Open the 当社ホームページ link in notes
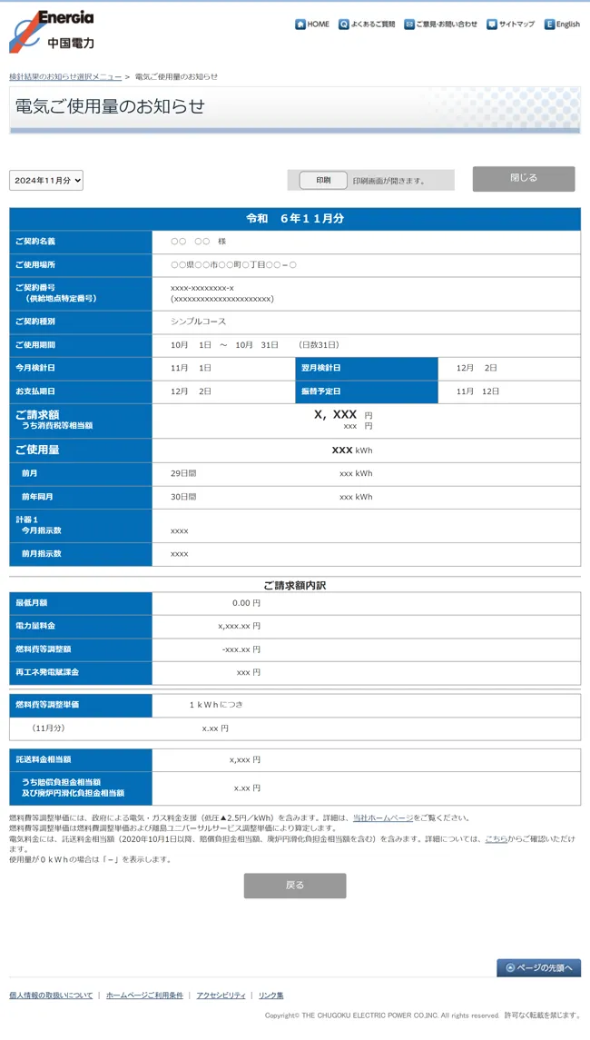Viewport: 590px width, 1040px height. tap(382, 818)
